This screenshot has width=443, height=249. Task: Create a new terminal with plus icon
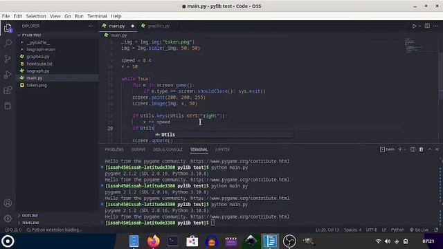(x=400, y=149)
